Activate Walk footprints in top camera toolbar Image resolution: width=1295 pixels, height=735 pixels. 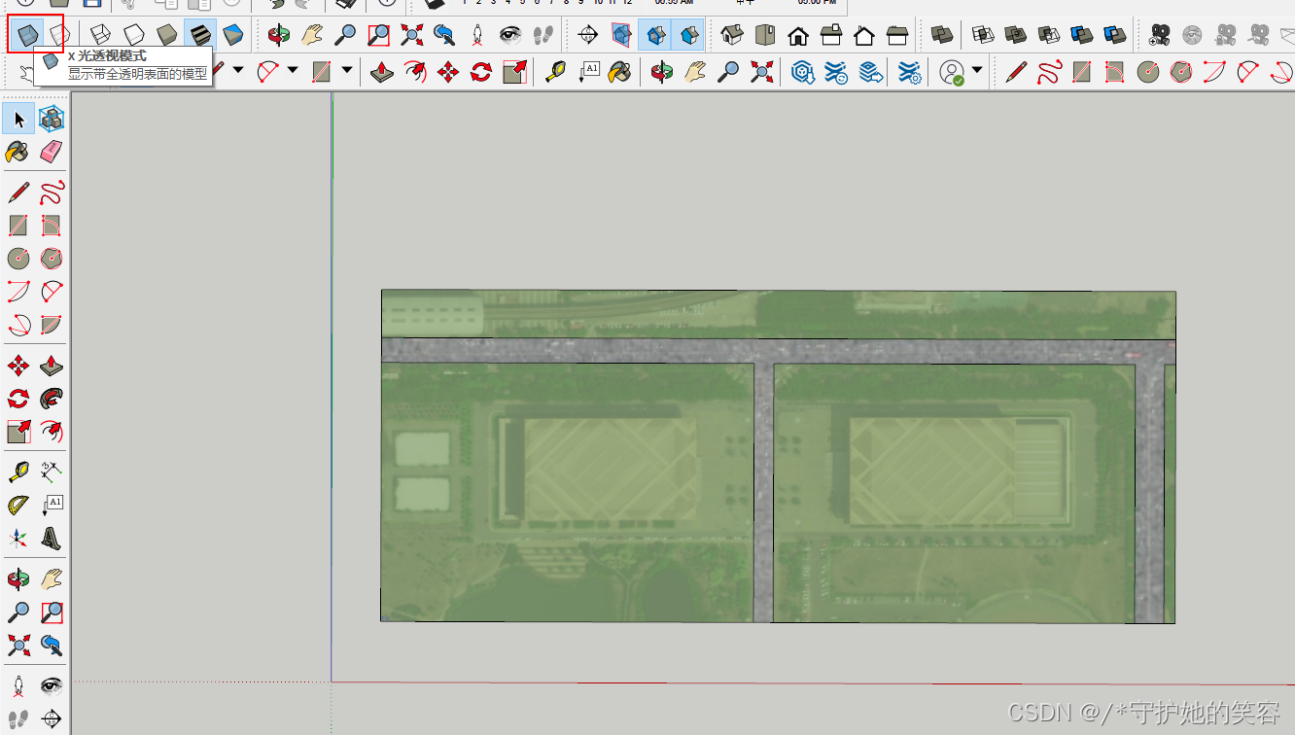[543, 36]
